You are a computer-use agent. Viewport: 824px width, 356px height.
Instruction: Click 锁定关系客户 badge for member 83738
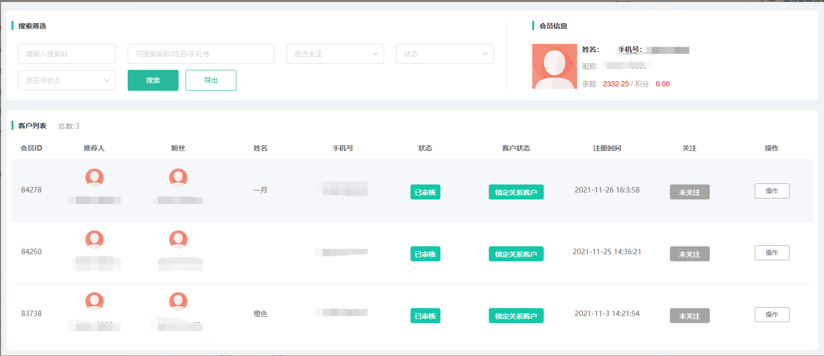(516, 316)
